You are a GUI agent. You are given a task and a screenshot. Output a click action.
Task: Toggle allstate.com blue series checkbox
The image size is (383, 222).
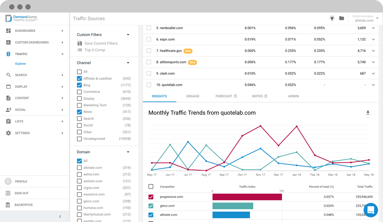coord(151,215)
